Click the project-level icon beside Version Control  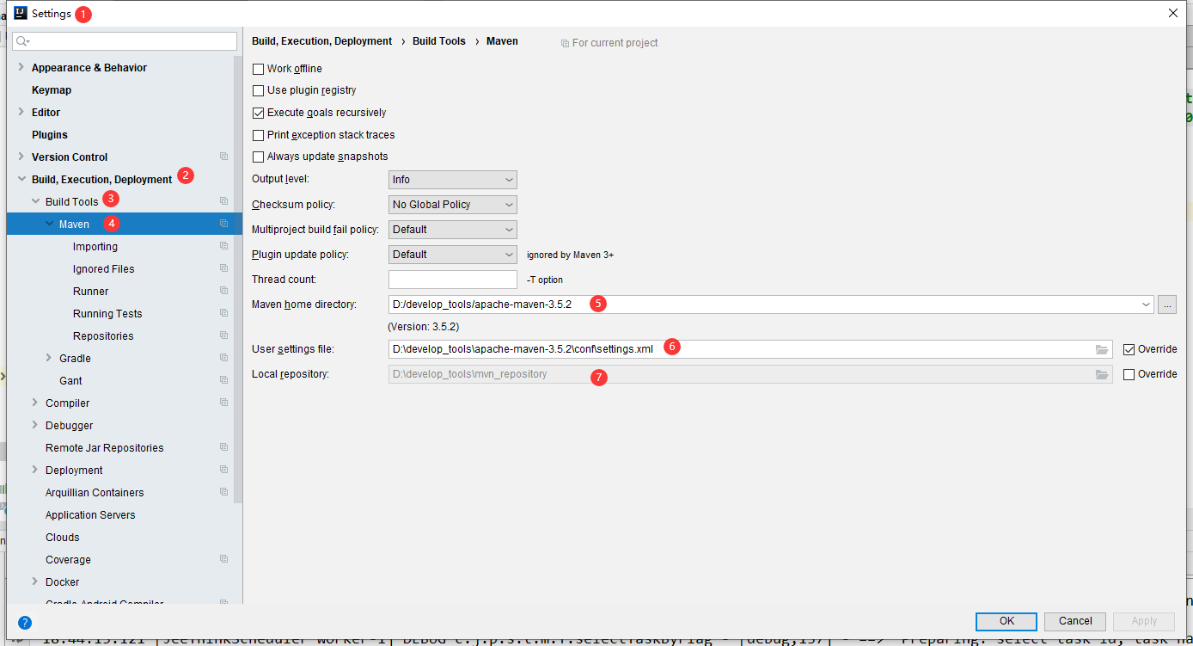click(x=223, y=157)
